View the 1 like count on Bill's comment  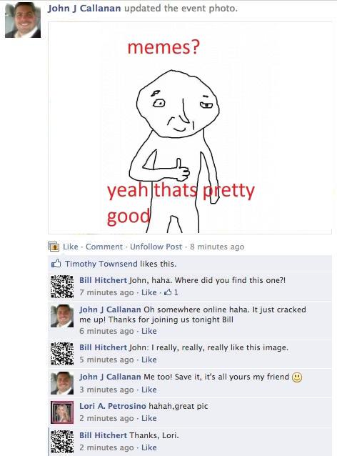click(x=171, y=292)
